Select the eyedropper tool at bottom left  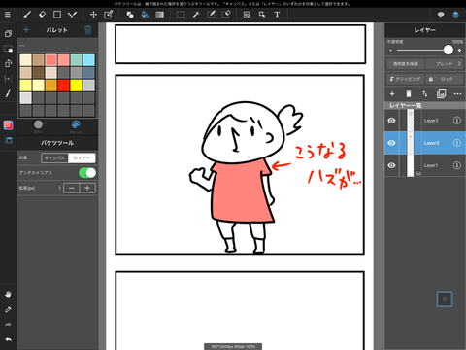pos(8,309)
